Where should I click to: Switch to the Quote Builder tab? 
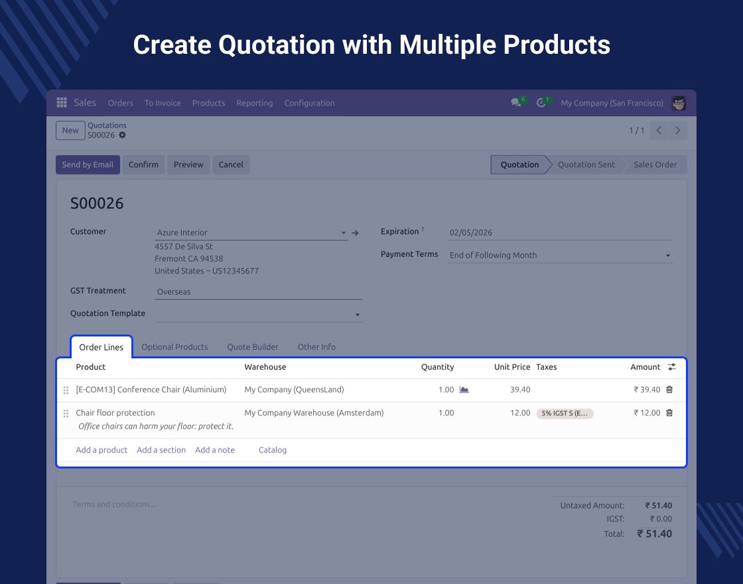(x=253, y=347)
